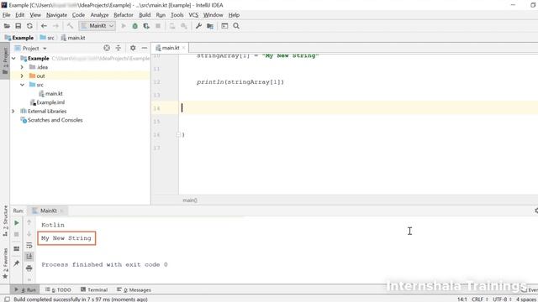The image size is (538, 302).
Task: Click the scroll from source target icon
Action: coord(107,48)
